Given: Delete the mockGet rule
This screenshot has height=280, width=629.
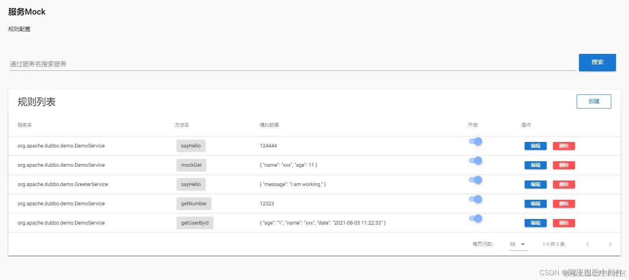Looking at the screenshot, I should pyautogui.click(x=564, y=165).
